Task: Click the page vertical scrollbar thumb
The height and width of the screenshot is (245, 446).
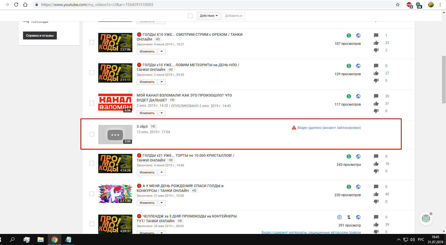Action: 444,79
